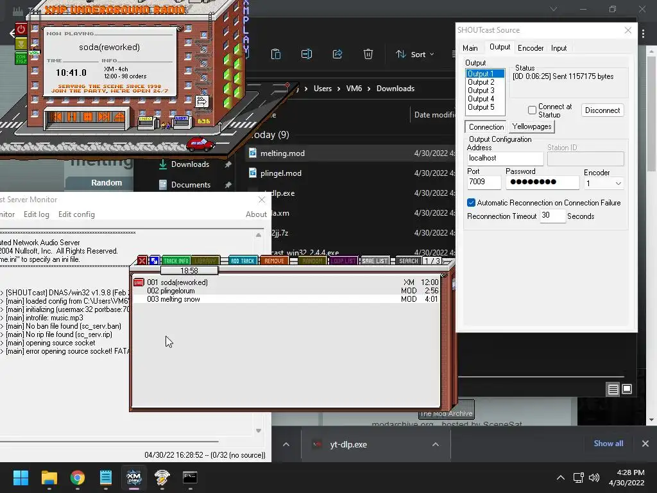Screen dimensions: 657x493
Task: Toggle RANDOM in the playlist toolbar
Action: click(312, 261)
